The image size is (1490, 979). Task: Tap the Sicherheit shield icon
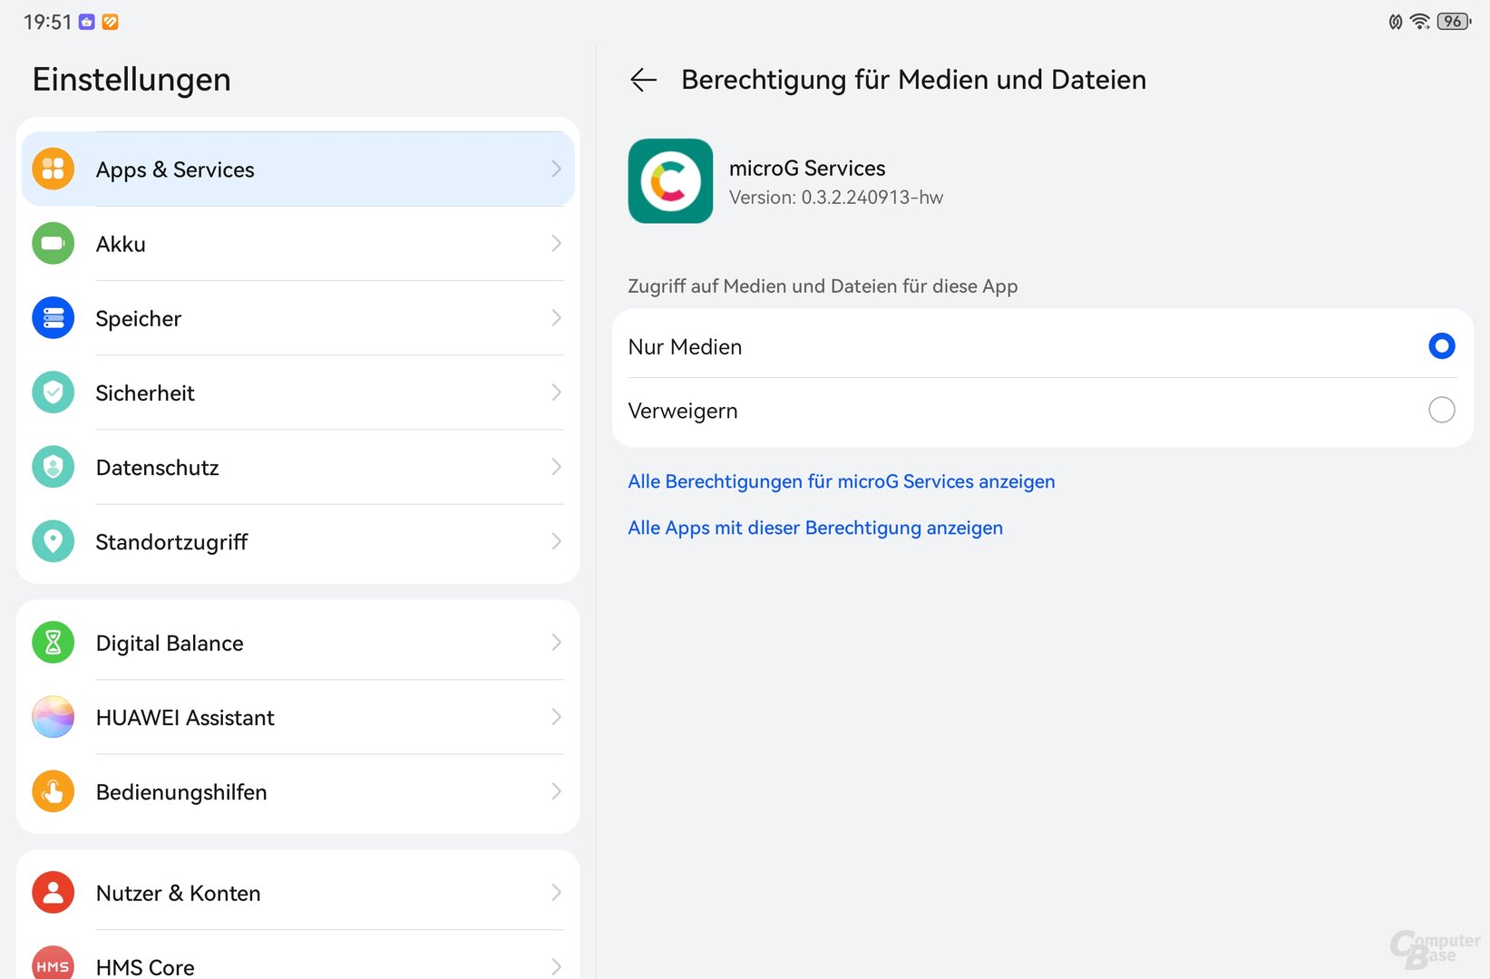pyautogui.click(x=54, y=392)
